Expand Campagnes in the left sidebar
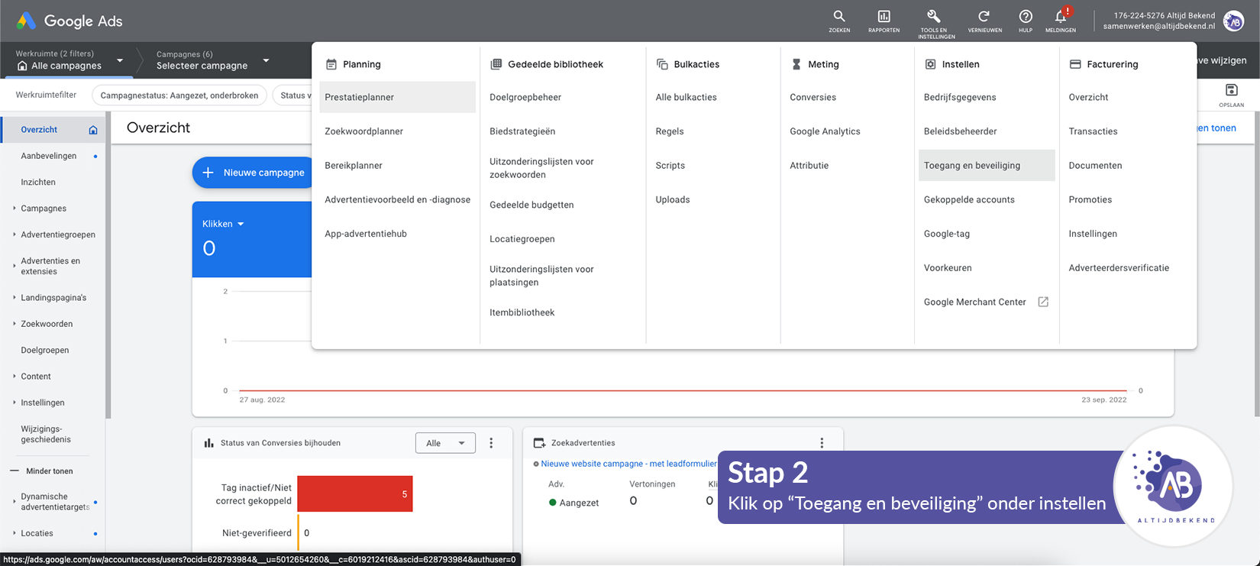This screenshot has width=1260, height=566. [x=44, y=209]
